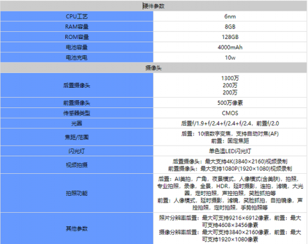This screenshot has width=308, height=244.
Task: Select the CMOS value
Action: click(x=230, y=113)
